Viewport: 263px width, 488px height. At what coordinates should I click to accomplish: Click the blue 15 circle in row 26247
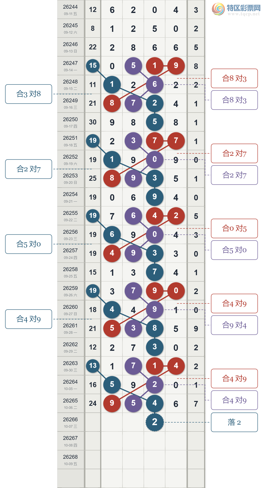pos(93,66)
